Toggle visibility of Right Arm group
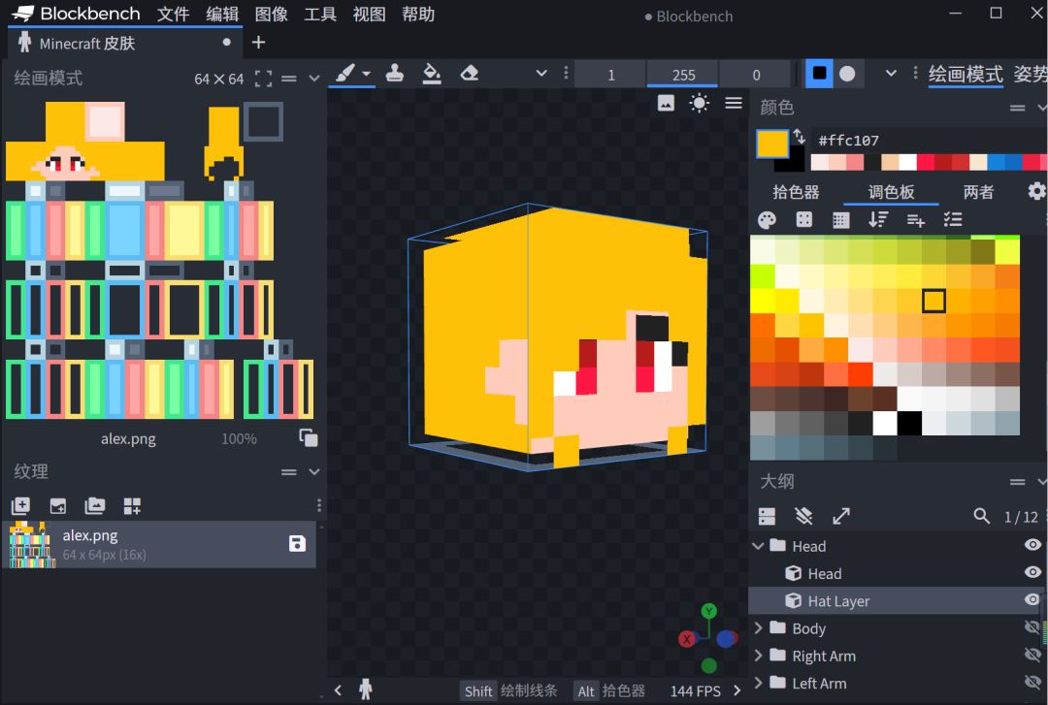Image resolution: width=1048 pixels, height=705 pixels. (x=1032, y=655)
